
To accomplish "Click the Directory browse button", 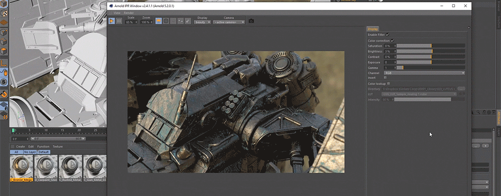I will (x=461, y=89).
